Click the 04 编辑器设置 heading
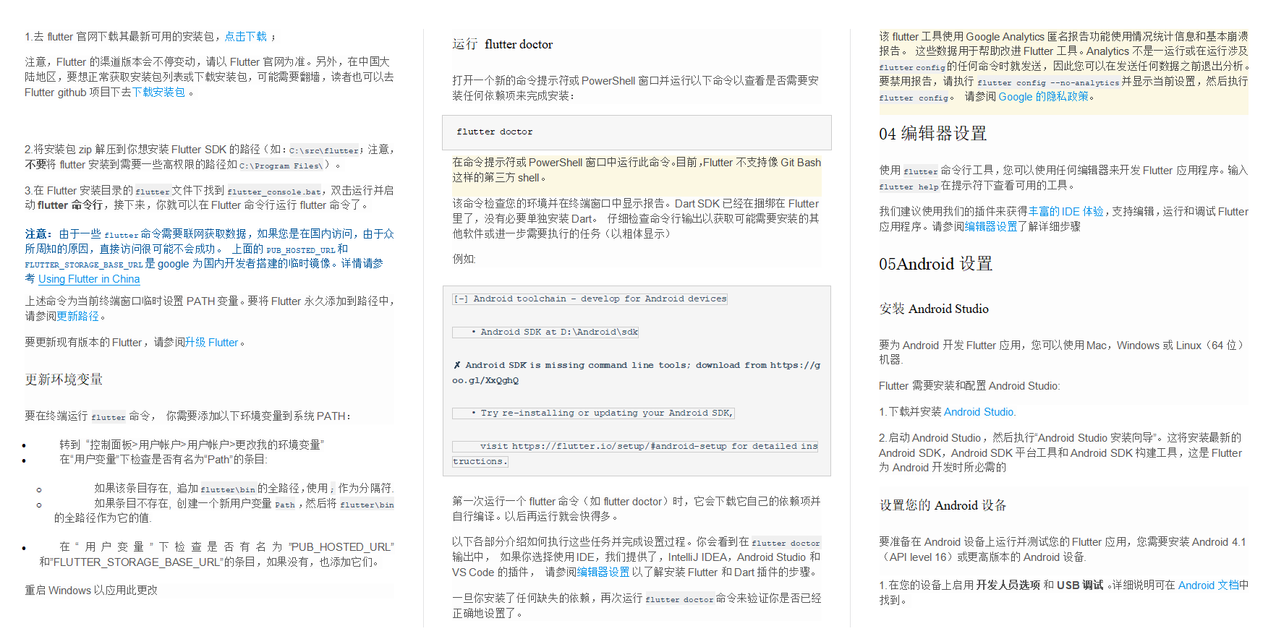Screen dimensions: 1276x639 pyautogui.click(x=932, y=134)
